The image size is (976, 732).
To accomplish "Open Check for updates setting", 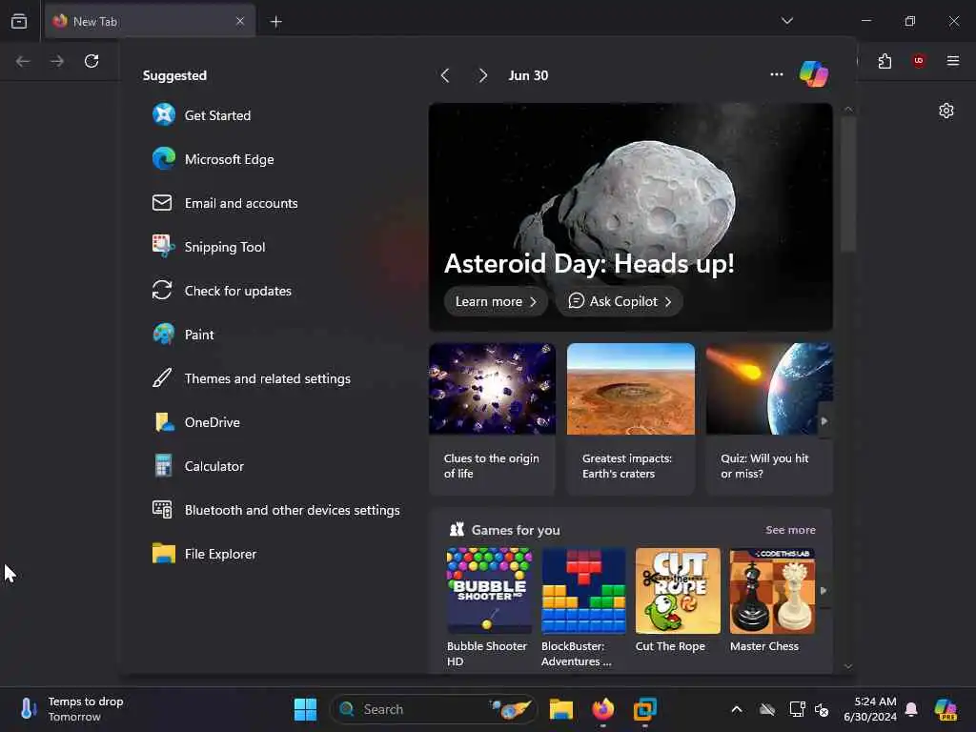I will 221,291.
